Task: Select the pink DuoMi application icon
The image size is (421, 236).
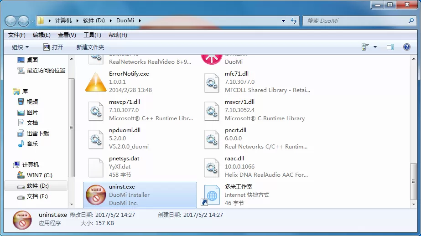Action: tap(212, 59)
